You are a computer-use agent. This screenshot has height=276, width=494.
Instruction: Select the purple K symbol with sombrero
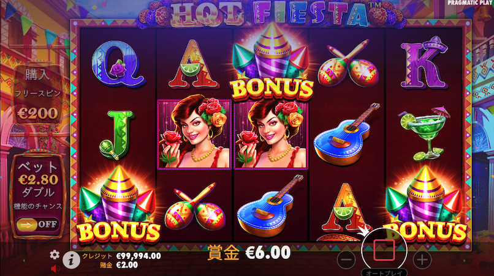click(x=424, y=63)
